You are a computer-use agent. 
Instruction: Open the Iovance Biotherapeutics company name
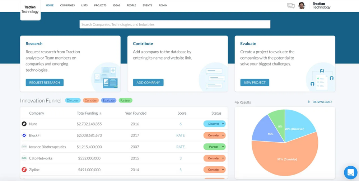47,147
